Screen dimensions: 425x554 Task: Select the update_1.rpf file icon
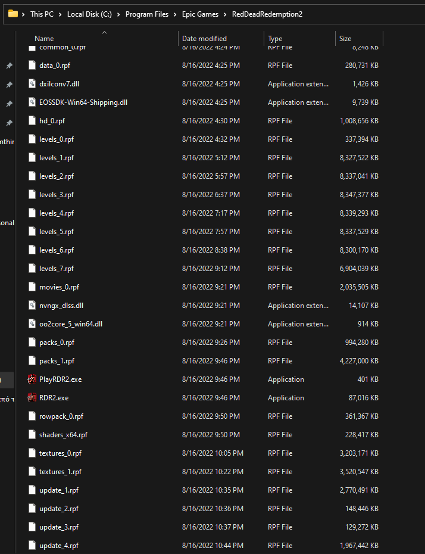[x=32, y=490]
